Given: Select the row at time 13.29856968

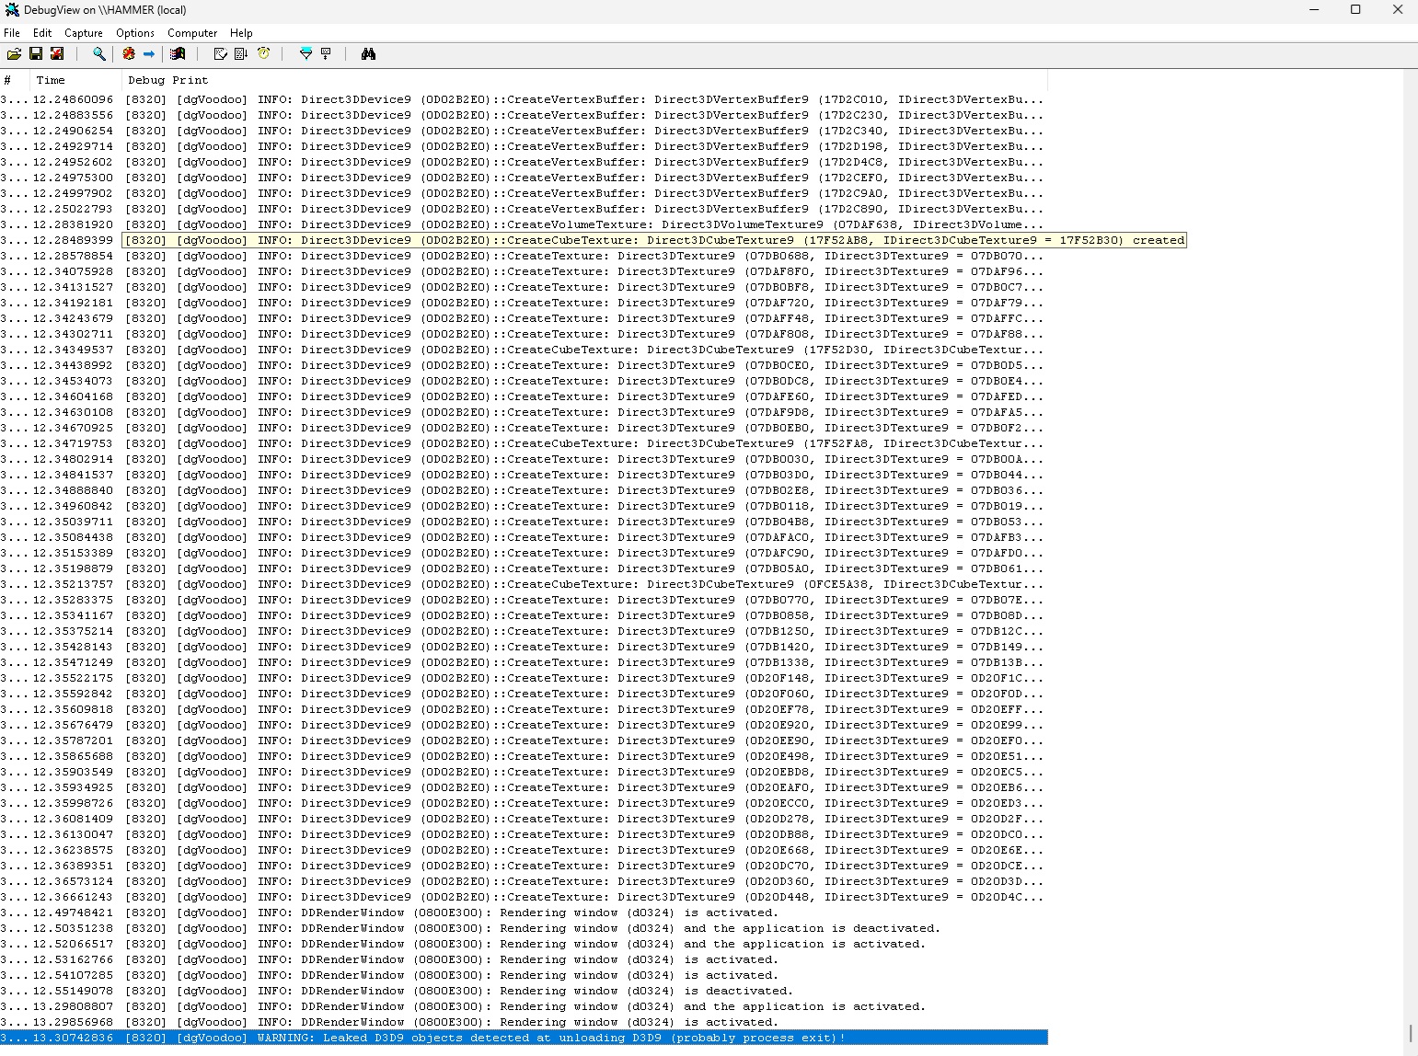Looking at the screenshot, I should pos(524,1022).
